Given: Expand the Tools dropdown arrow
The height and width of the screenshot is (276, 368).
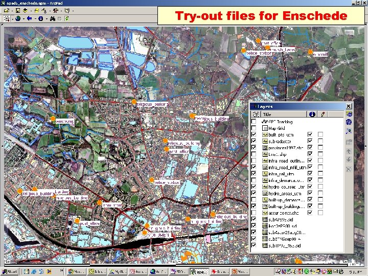Looking at the screenshot, I should click(x=61, y=11).
